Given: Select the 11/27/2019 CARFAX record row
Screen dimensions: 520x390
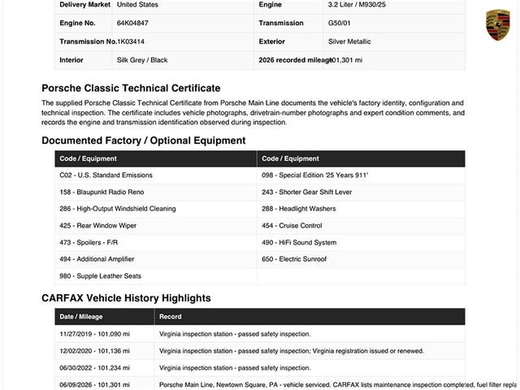Looking at the screenshot, I should pos(260,334).
